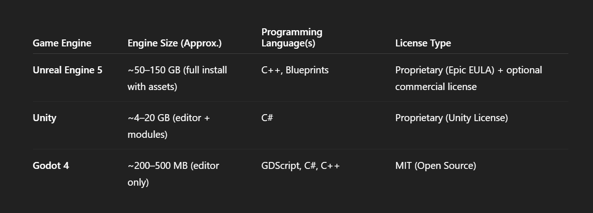Click the C++, Blueprints language cell
The width and height of the screenshot is (593, 213).
coord(295,70)
